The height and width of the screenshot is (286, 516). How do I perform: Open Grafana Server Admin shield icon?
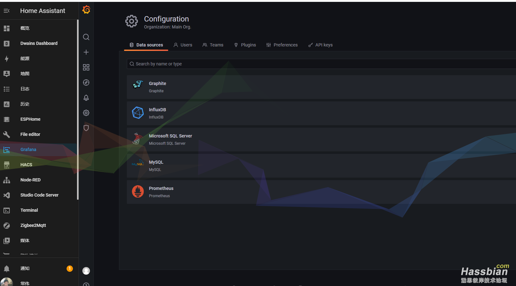click(x=86, y=128)
